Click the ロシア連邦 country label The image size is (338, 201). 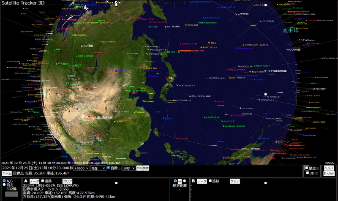(x=87, y=46)
